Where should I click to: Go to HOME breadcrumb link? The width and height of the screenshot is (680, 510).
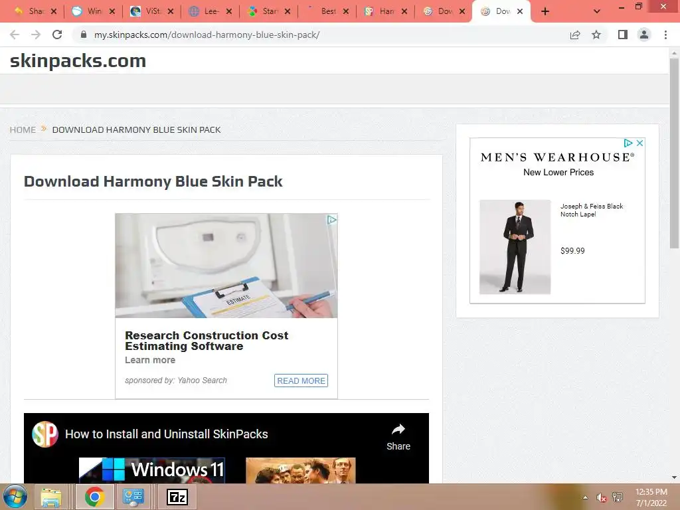coord(23,129)
